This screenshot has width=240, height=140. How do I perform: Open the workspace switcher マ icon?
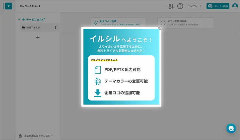[x=9, y=6]
